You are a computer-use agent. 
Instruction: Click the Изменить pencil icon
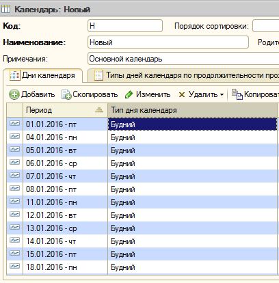(129, 94)
